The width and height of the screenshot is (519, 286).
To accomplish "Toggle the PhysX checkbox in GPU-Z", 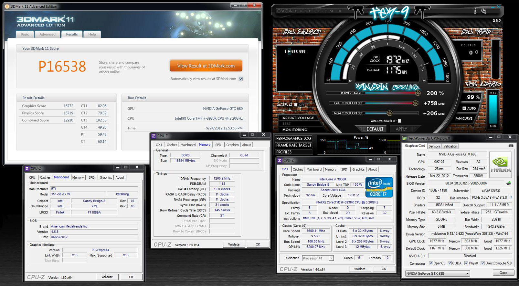I will coord(466,263).
